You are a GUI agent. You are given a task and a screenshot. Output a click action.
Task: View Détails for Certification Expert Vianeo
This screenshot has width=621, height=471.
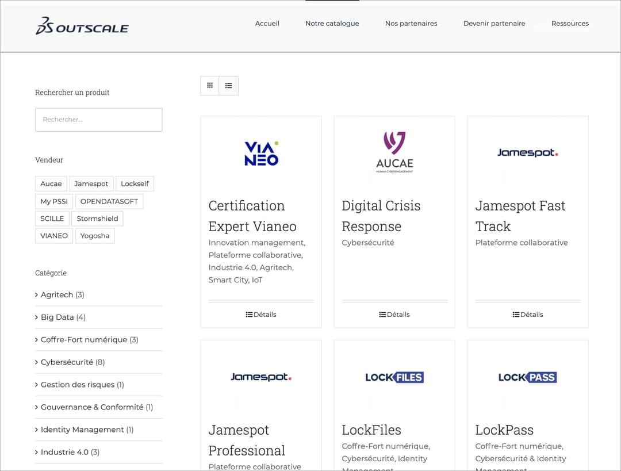click(x=261, y=315)
